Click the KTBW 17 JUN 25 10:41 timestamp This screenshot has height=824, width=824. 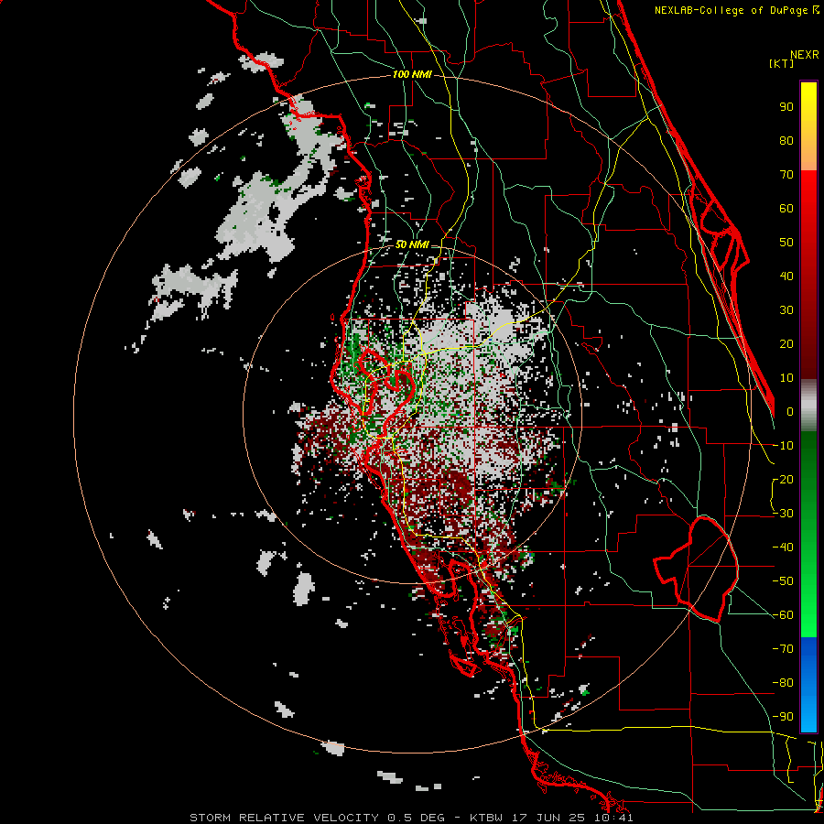[551, 818]
